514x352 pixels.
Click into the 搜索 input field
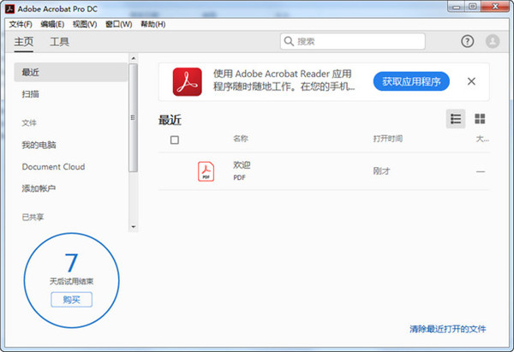point(360,41)
